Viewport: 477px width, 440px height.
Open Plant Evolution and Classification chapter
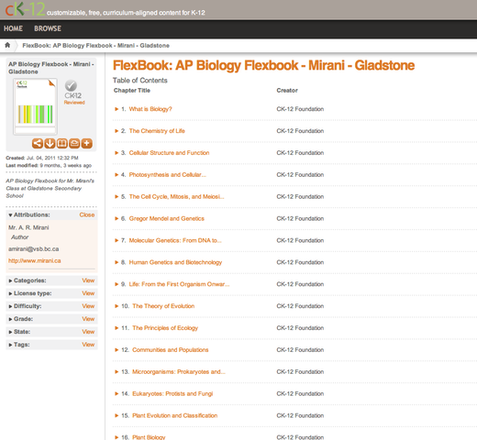175,415
